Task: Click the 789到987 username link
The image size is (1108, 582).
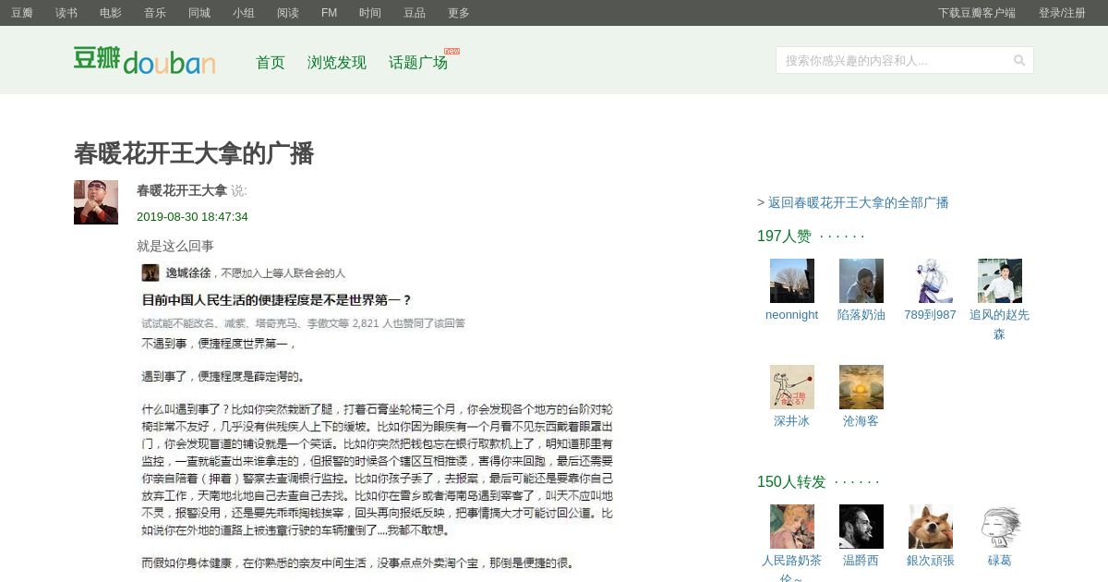Action: click(931, 314)
